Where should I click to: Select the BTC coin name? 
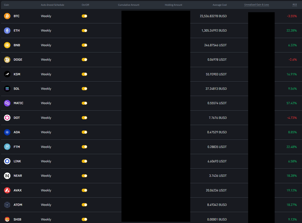tap(17, 16)
